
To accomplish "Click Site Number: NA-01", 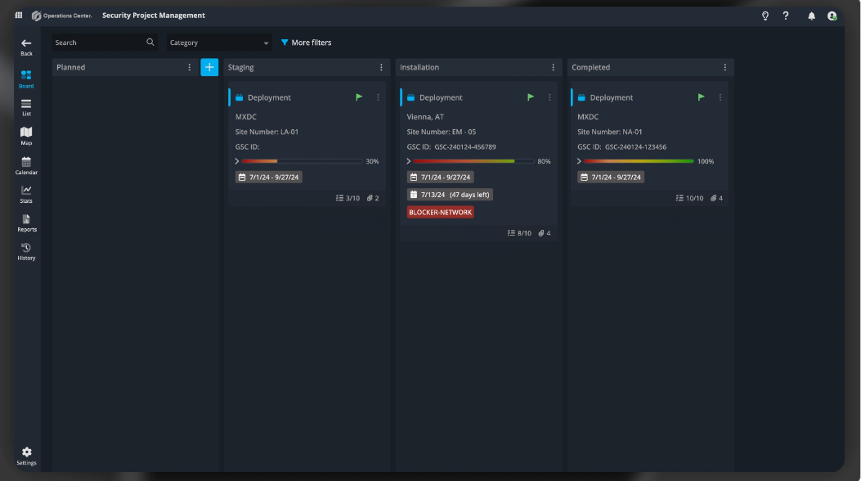I will point(609,132).
